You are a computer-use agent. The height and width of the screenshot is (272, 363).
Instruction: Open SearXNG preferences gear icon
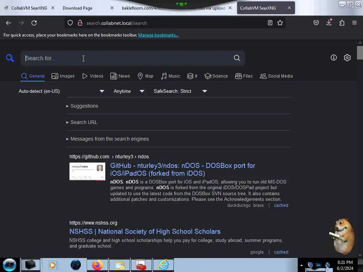[x=347, y=58]
